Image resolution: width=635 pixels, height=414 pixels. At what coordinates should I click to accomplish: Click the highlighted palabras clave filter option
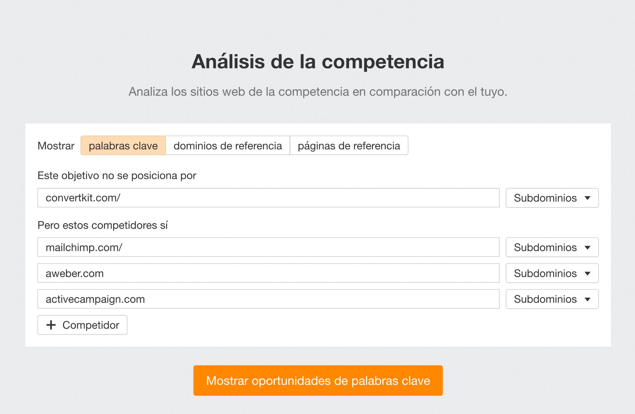tap(122, 146)
